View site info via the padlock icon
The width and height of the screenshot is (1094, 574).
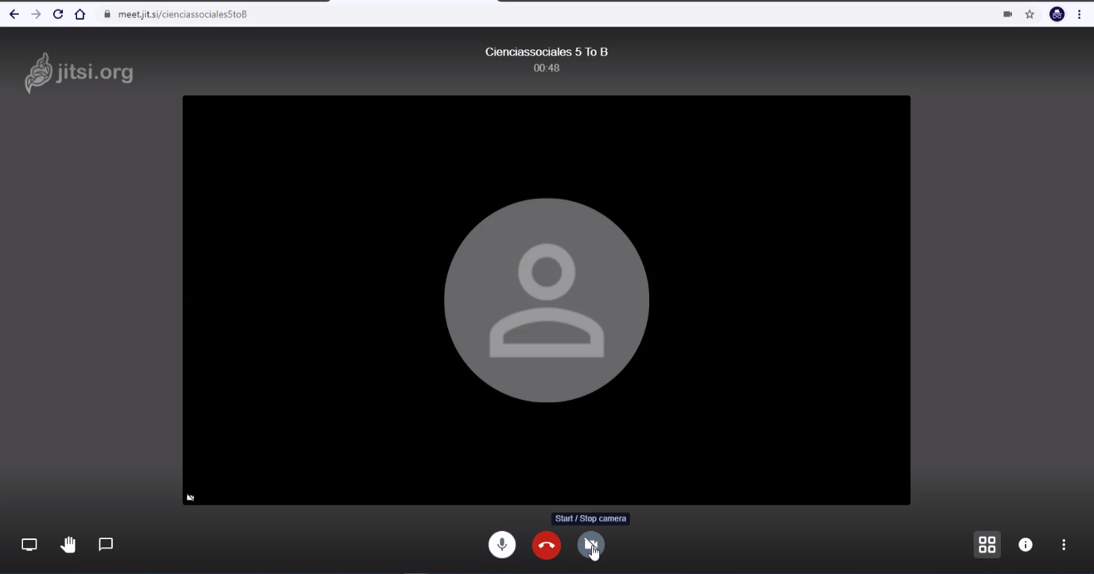tap(107, 14)
